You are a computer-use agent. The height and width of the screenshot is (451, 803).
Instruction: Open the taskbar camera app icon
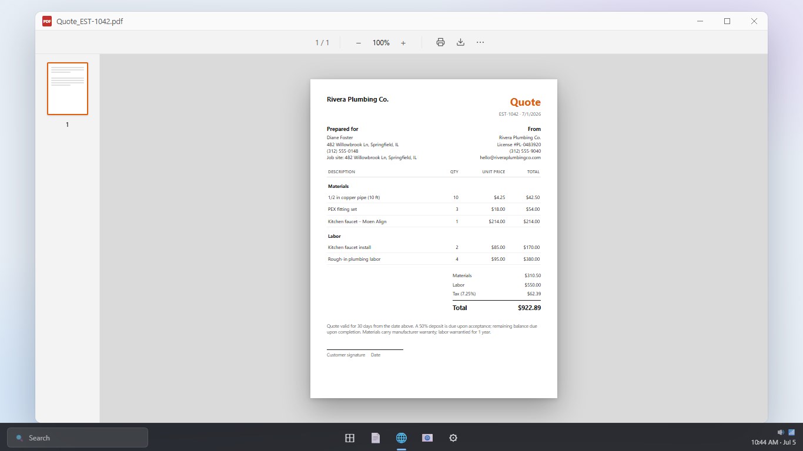point(427,437)
